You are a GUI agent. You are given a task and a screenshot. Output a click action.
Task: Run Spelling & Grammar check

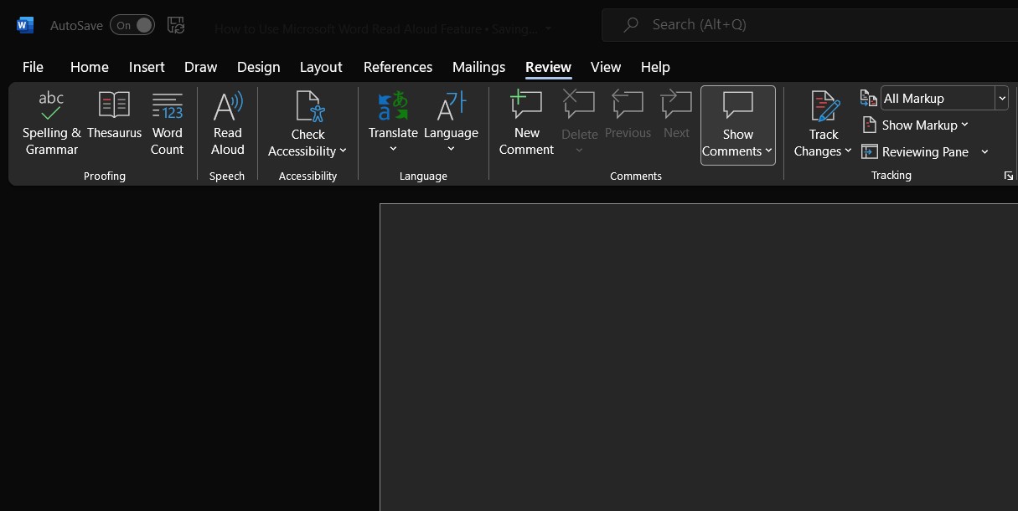(50, 123)
